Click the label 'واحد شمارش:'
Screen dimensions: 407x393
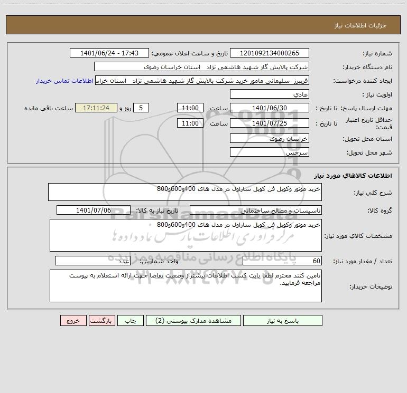pyautogui.click(x=159, y=262)
